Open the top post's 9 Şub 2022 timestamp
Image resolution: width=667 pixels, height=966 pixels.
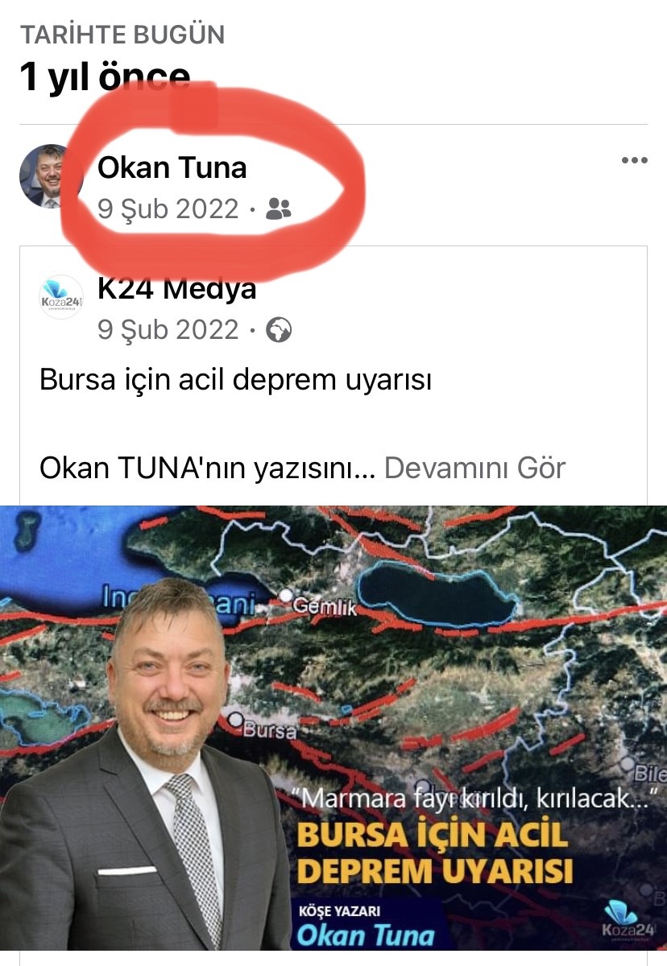coord(168,209)
